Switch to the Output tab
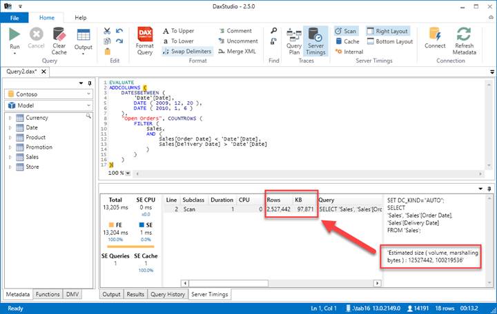This screenshot has height=314, width=497. pos(111,295)
